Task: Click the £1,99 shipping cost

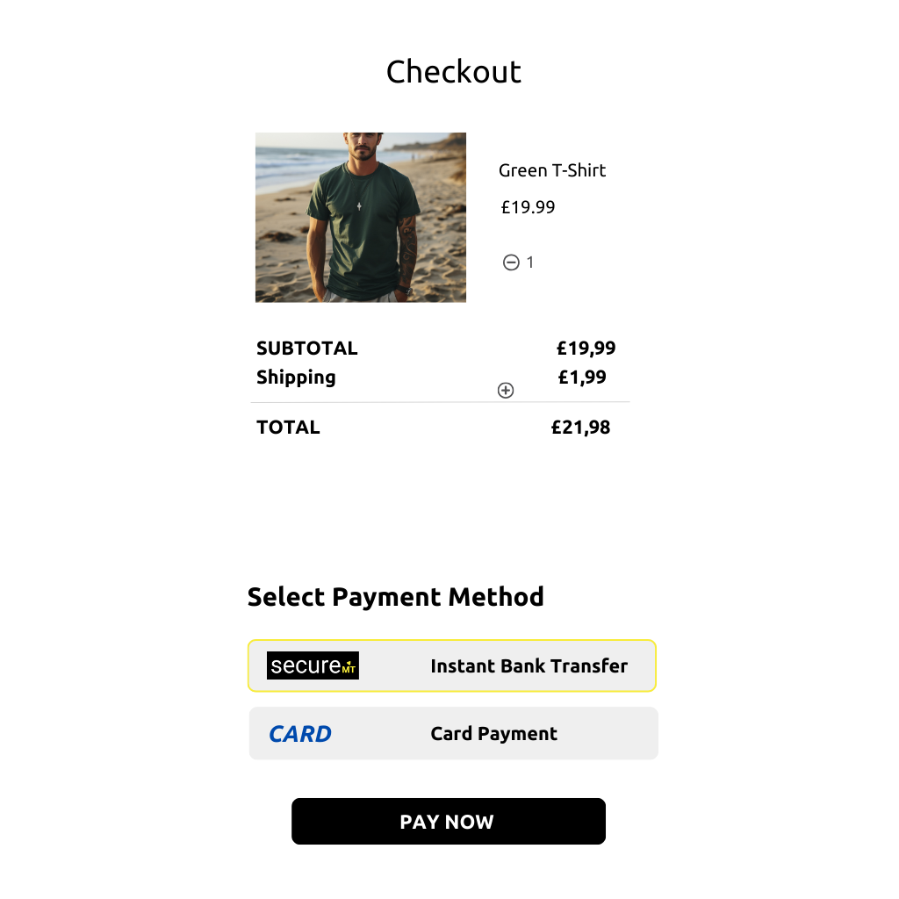Action: pos(582,378)
